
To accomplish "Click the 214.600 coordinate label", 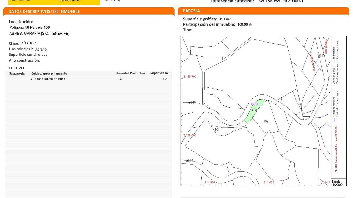I will [269, 182].
